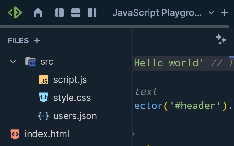Screen dimensions: 234x146
Task: Click the src folder icon
Action: [31, 62]
